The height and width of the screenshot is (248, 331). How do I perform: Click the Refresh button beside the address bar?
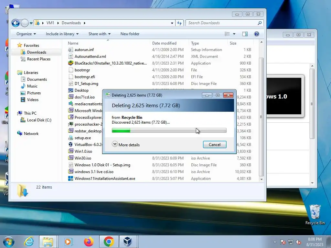pyautogui.click(x=179, y=23)
